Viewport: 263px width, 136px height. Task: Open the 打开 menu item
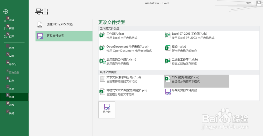click(x=14, y=36)
